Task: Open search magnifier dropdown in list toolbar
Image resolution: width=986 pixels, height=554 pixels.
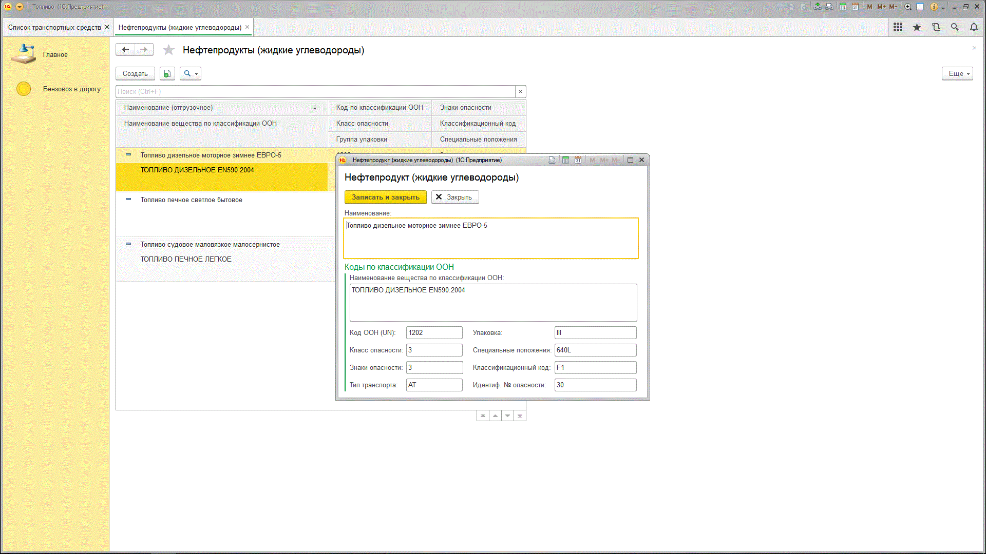Action: coord(190,73)
